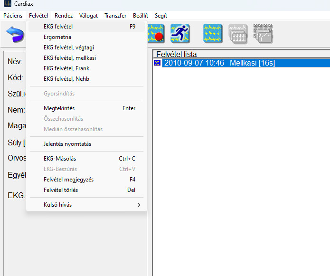Screen dimensions: 330x276
Task: Click the grey median comparison icon
Action: 263,34
